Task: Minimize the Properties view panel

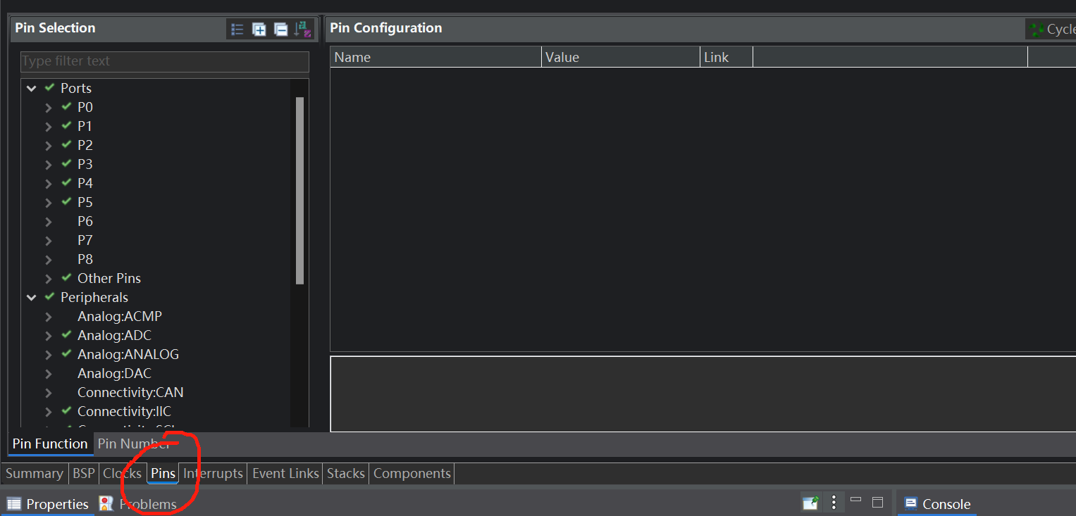Action: (x=855, y=501)
